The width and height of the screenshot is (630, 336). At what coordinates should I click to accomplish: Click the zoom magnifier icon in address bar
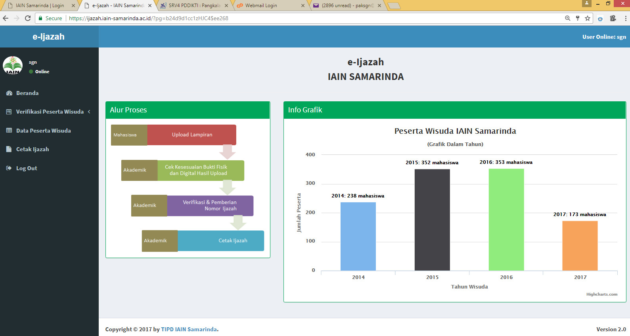[x=568, y=18]
